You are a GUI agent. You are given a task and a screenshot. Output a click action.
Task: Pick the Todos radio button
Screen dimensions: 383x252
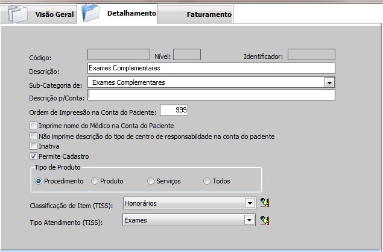[x=207, y=181]
